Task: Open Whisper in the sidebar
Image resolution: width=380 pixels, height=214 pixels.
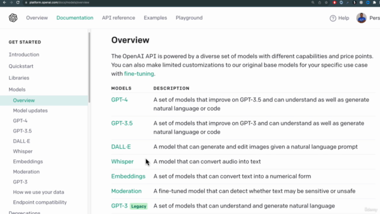Action: pos(23,152)
